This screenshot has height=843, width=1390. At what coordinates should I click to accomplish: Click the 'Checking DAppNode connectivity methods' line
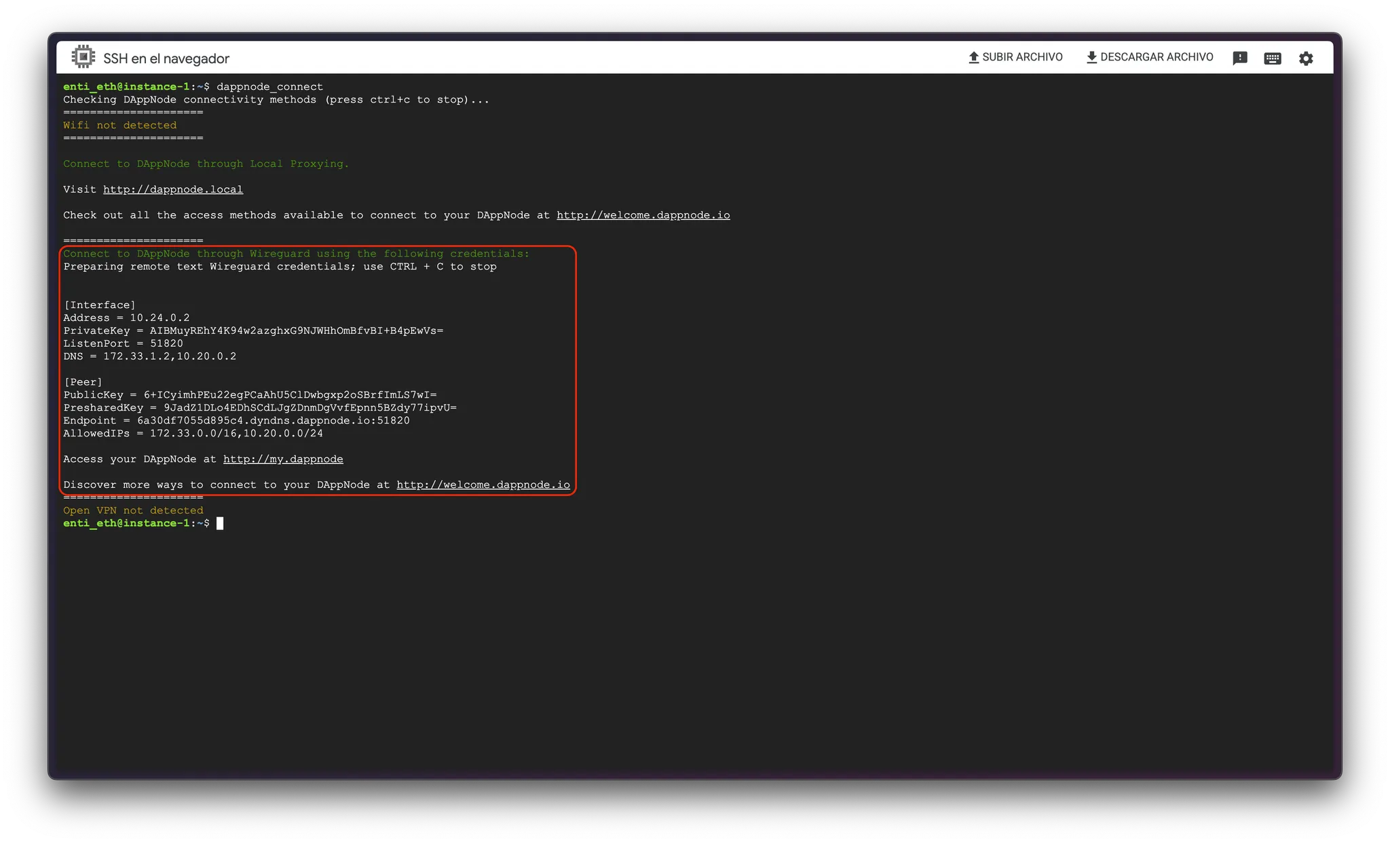point(276,100)
